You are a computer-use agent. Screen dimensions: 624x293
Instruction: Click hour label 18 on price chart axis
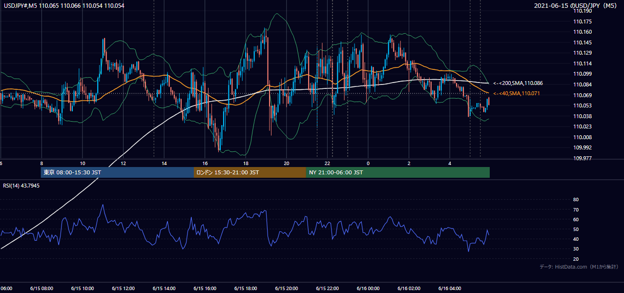click(x=246, y=163)
